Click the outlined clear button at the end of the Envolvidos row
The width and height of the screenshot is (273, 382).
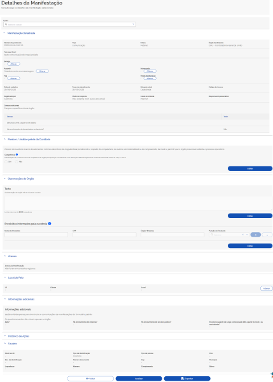267,235
